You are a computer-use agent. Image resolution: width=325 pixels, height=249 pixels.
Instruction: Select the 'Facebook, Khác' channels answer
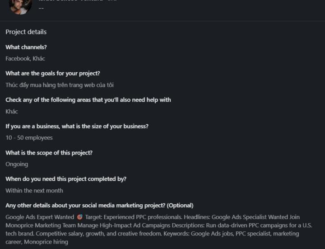point(25,58)
